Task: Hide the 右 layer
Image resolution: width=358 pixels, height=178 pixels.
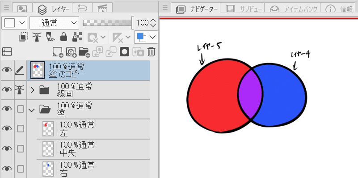Action: (7, 169)
